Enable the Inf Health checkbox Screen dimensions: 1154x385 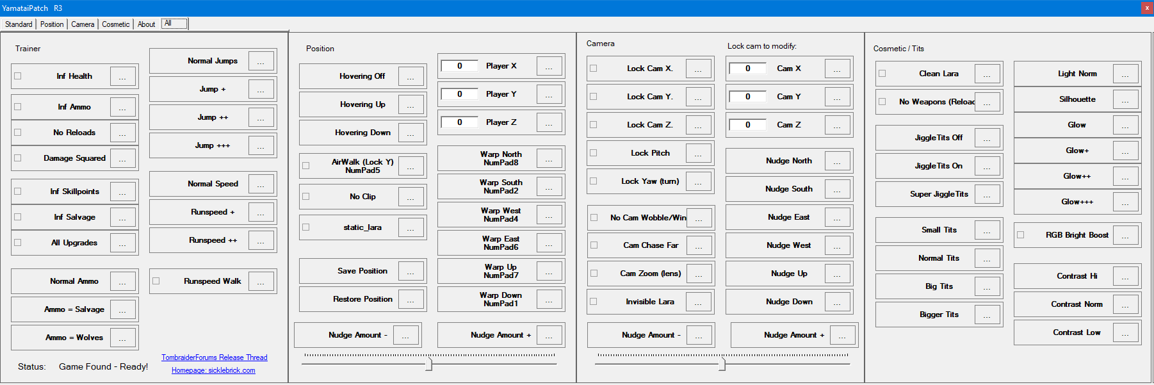pyautogui.click(x=18, y=76)
